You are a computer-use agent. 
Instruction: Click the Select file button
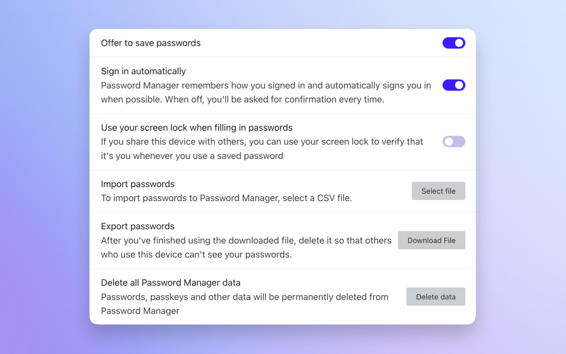438,191
